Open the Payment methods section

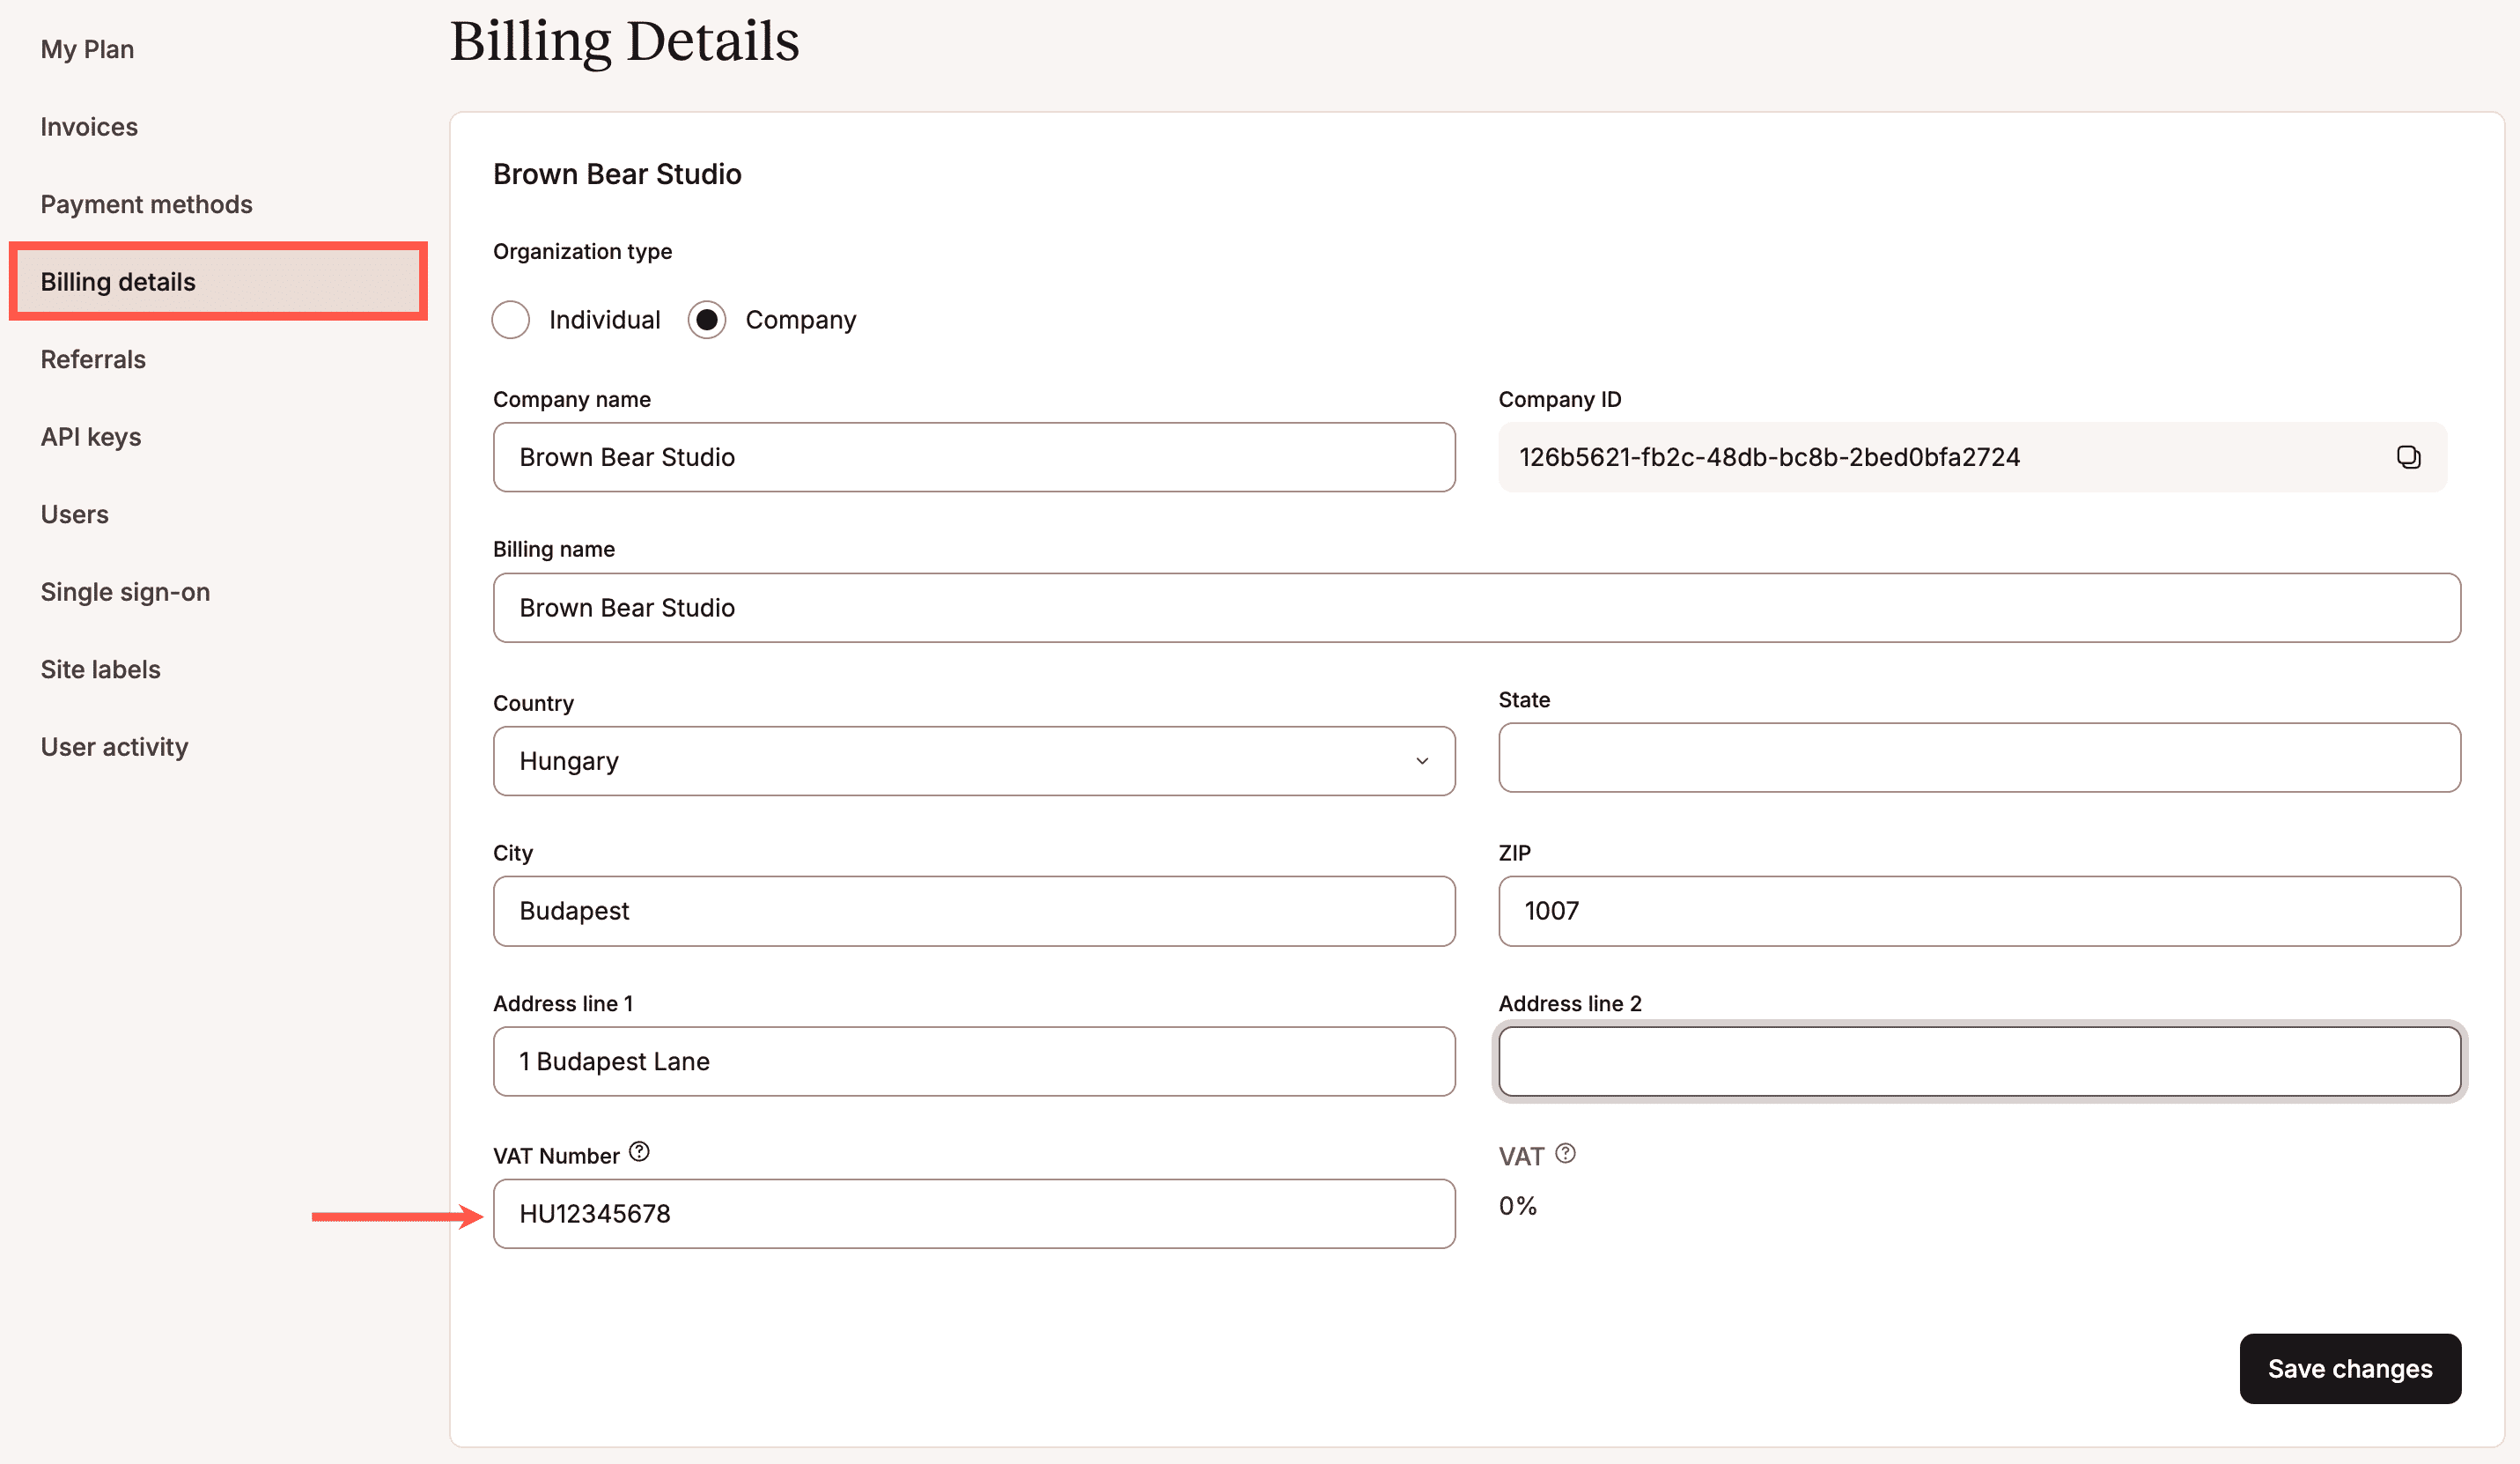point(146,203)
